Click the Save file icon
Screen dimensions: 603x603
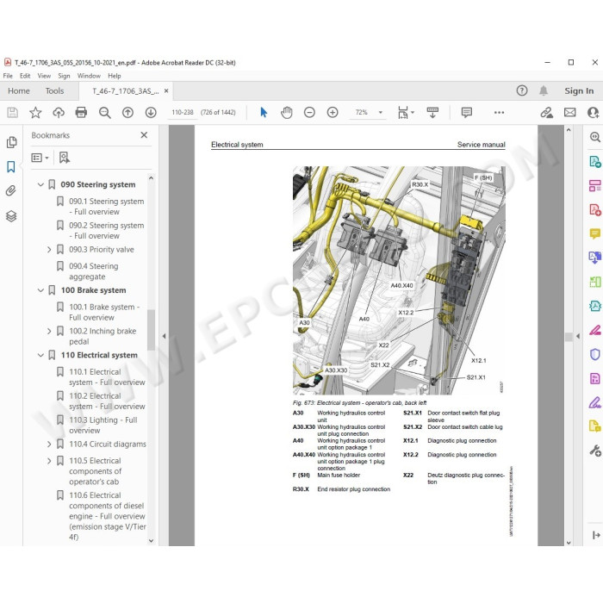(x=12, y=112)
